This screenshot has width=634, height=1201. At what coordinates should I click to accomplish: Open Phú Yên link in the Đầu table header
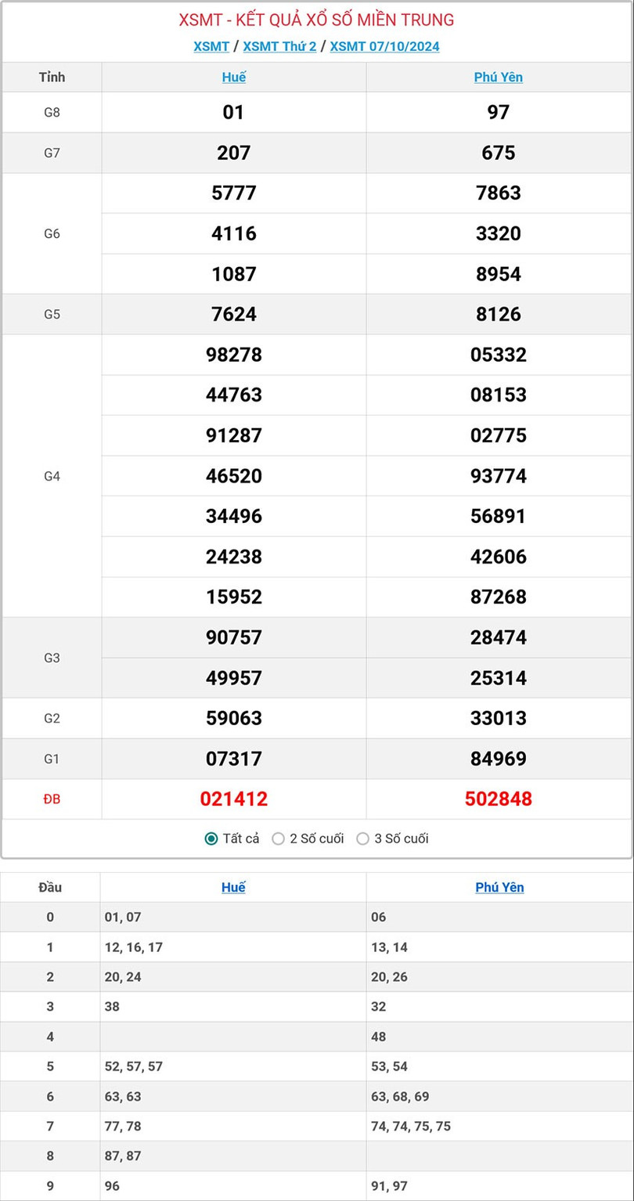point(499,887)
